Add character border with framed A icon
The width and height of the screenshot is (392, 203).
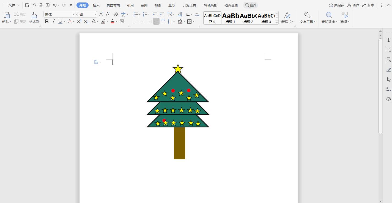tap(122, 21)
